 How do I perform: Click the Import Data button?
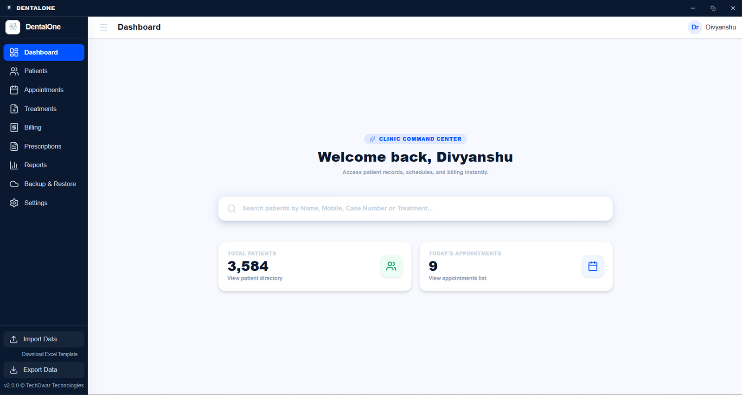pyautogui.click(x=44, y=339)
